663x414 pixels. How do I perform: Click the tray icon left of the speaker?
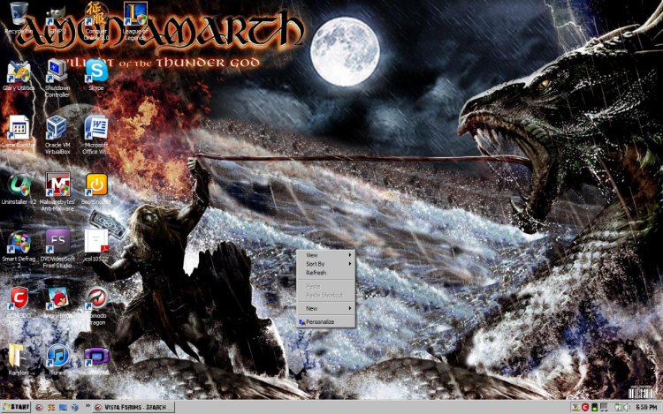coord(618,407)
